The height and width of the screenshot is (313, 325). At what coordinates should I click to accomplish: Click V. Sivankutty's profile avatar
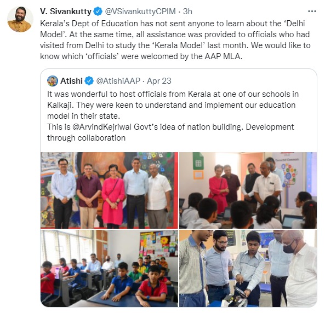(20, 19)
